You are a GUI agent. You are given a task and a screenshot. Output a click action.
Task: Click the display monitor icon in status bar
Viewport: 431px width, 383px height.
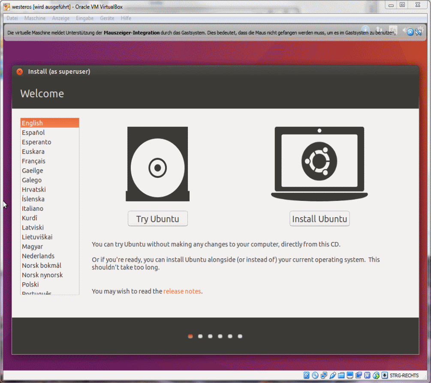(x=350, y=375)
